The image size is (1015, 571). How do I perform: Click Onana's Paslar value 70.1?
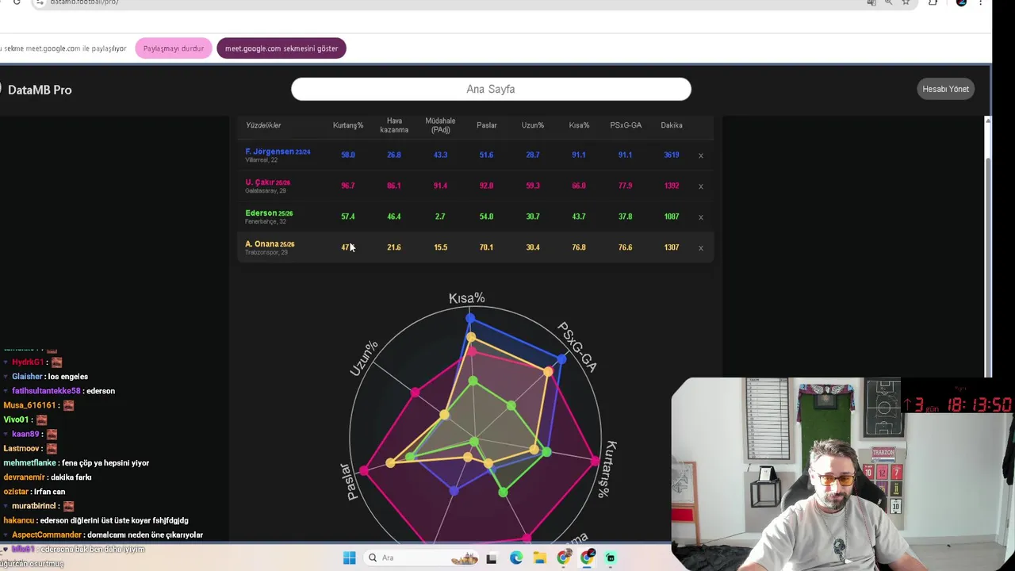point(486,247)
